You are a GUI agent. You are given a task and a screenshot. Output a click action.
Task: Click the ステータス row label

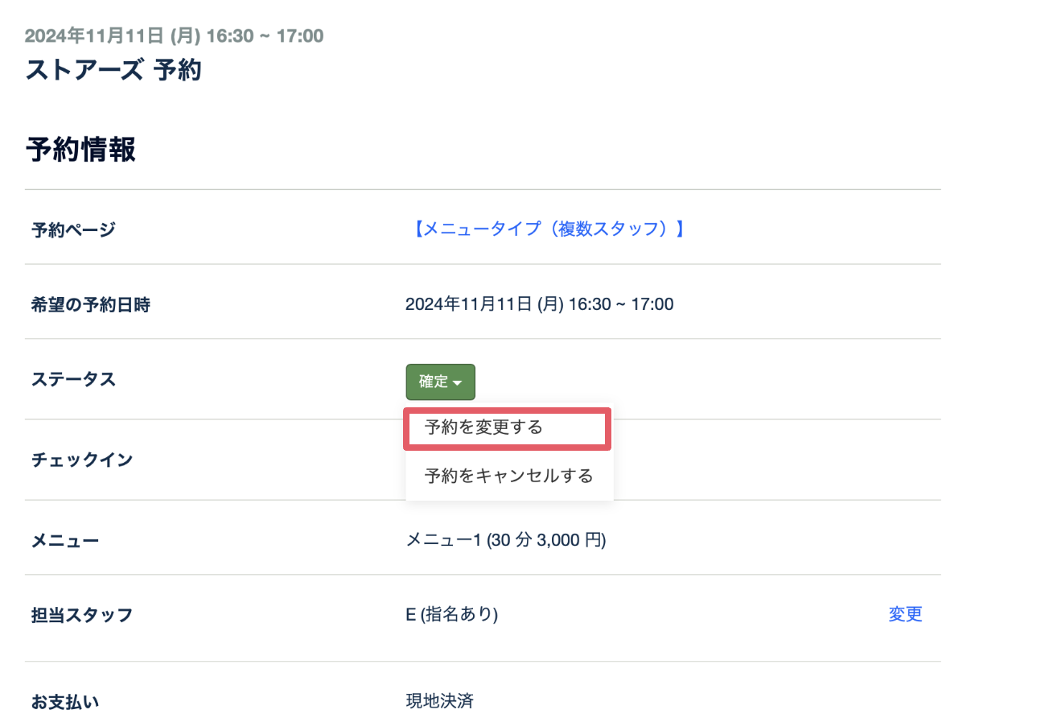73,380
